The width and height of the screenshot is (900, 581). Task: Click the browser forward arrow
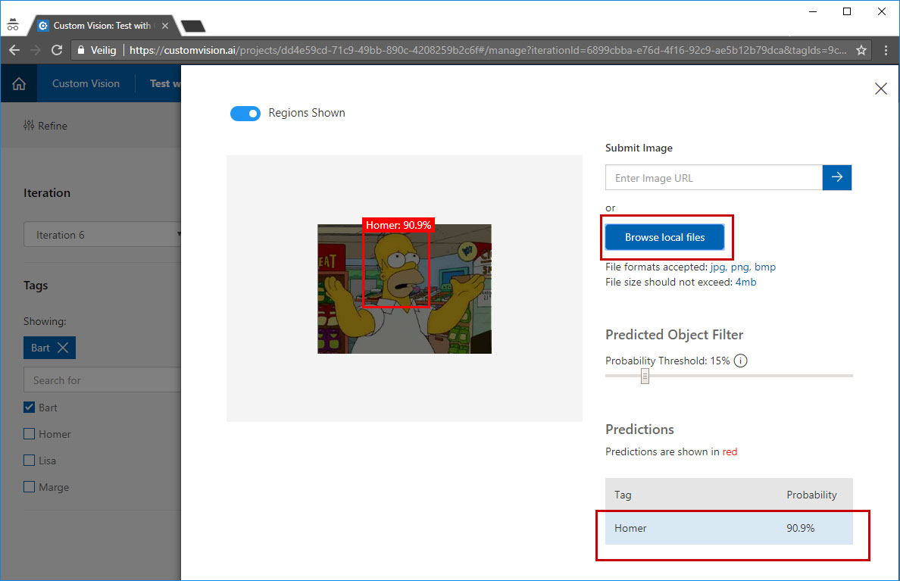36,51
